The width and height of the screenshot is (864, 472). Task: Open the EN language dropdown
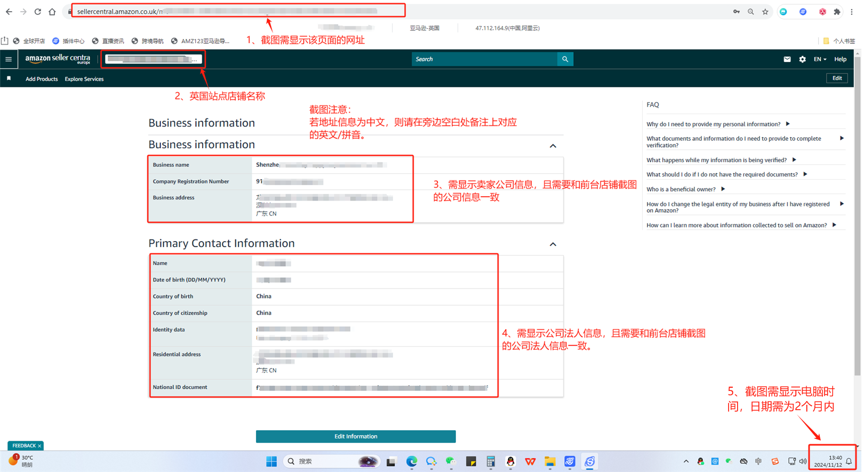pos(819,59)
